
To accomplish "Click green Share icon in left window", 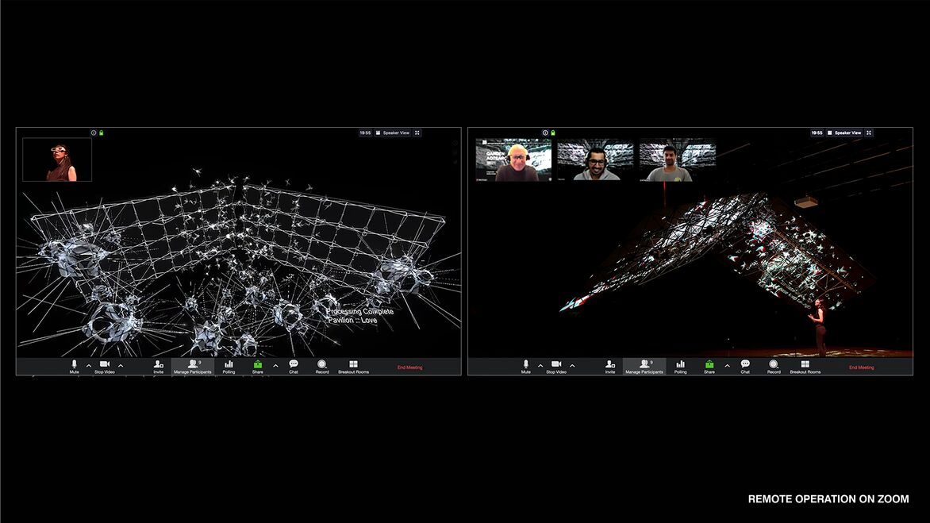I will click(x=258, y=365).
